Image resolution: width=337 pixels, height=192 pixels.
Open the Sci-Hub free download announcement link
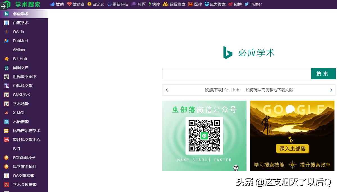pyautogui.click(x=248, y=90)
